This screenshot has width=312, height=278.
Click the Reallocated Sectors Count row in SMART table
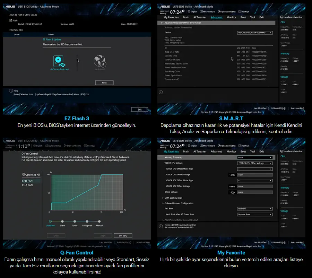click(216, 64)
